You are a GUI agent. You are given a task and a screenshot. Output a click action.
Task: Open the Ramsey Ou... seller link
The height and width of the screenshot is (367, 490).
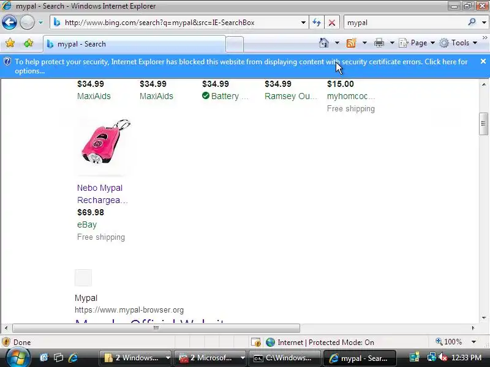coord(290,96)
